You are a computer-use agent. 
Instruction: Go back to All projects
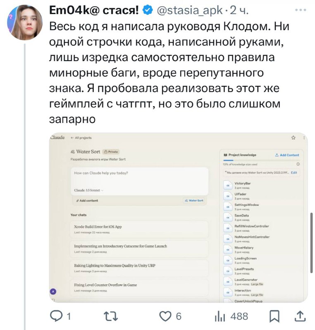point(81,138)
